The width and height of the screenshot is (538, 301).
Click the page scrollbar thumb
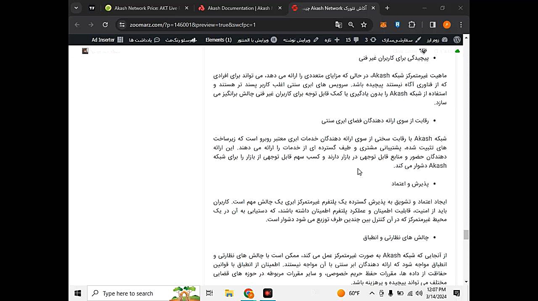(x=466, y=235)
